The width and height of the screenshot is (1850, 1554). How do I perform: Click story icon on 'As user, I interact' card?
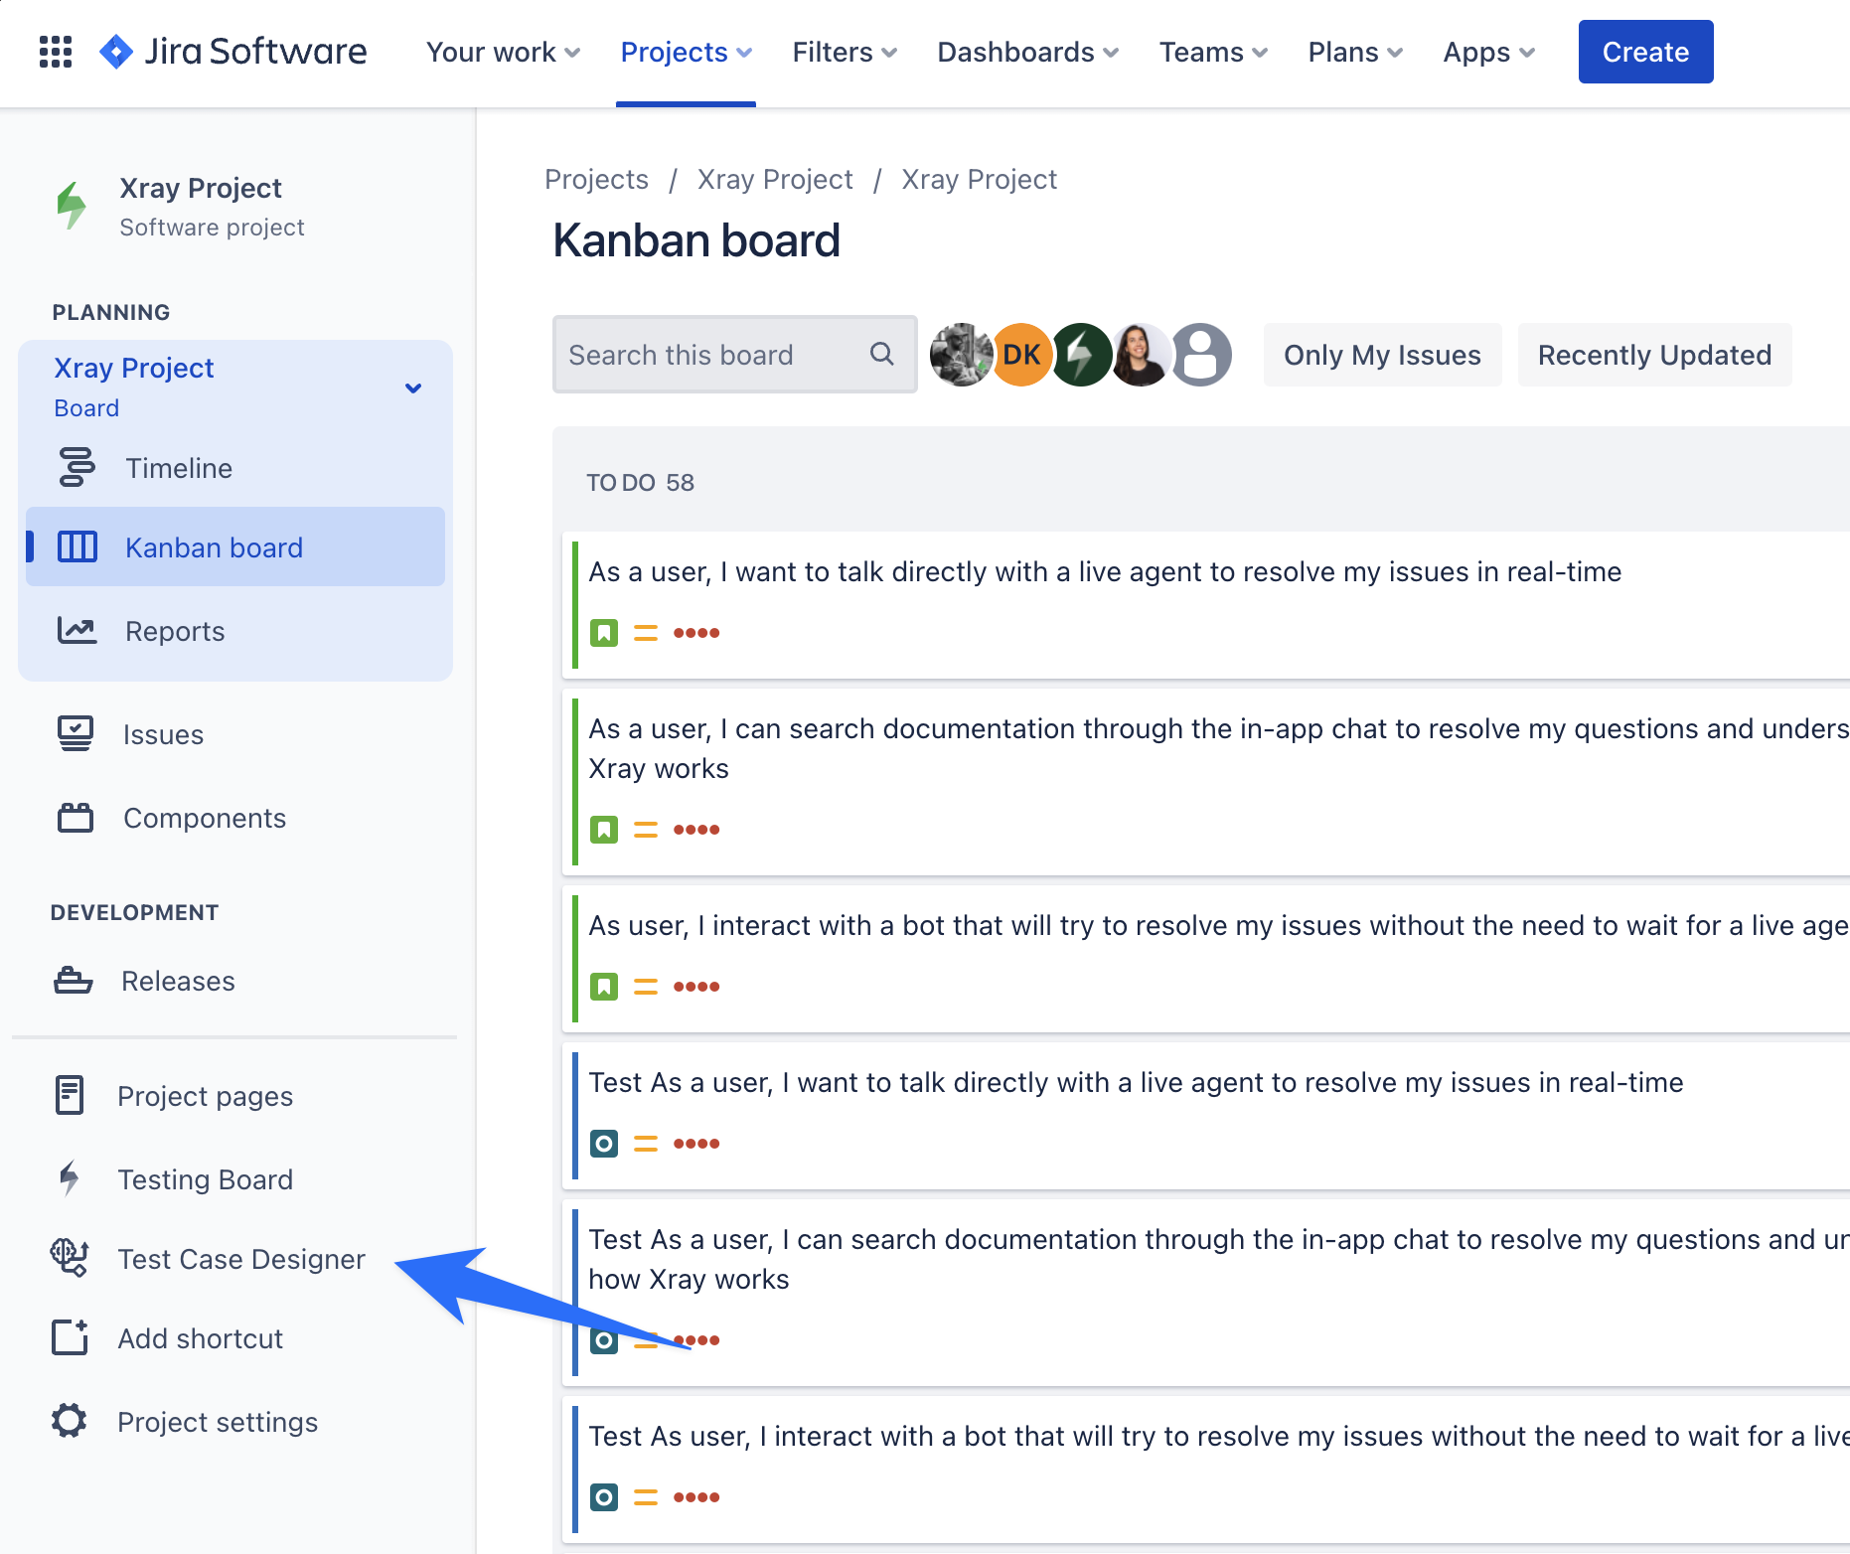604,986
